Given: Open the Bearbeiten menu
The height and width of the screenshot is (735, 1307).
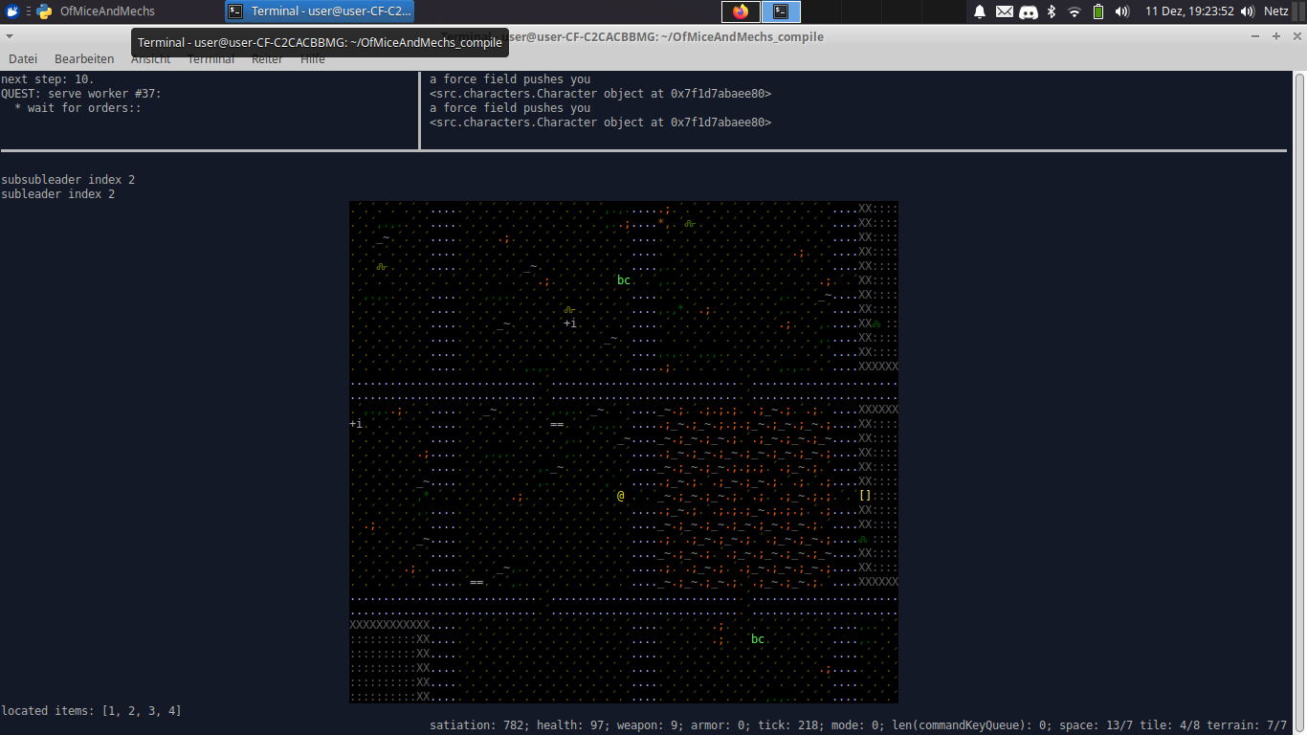Looking at the screenshot, I should click(x=84, y=58).
